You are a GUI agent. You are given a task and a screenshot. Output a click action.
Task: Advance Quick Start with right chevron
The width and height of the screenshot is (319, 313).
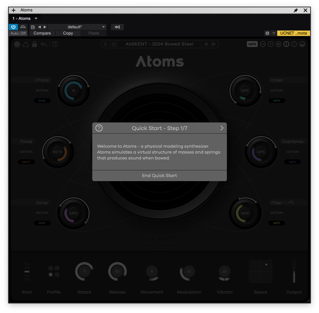222,128
